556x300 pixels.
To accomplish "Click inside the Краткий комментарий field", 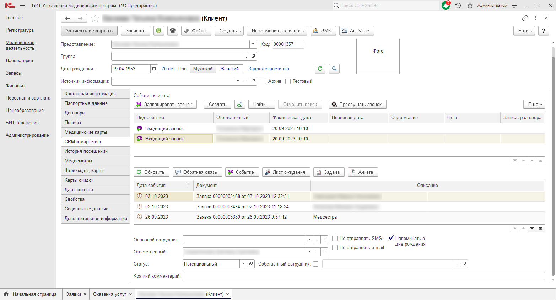I will coord(363,276).
